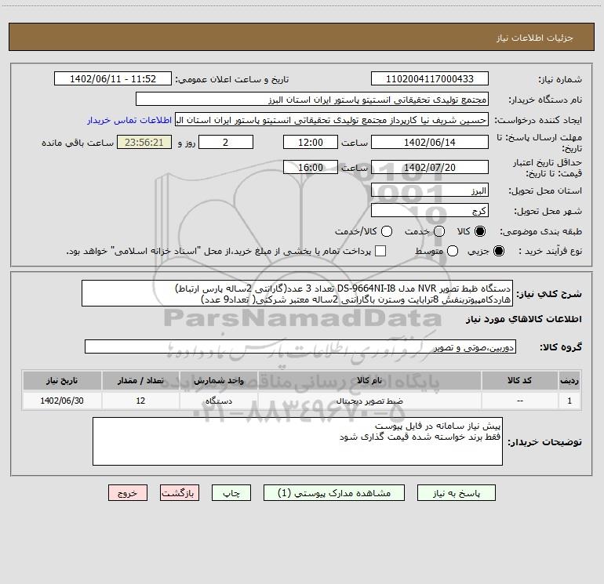Click the quantity cell showing 12
Image resolution: width=604 pixels, height=584 pixels.
[x=140, y=401]
